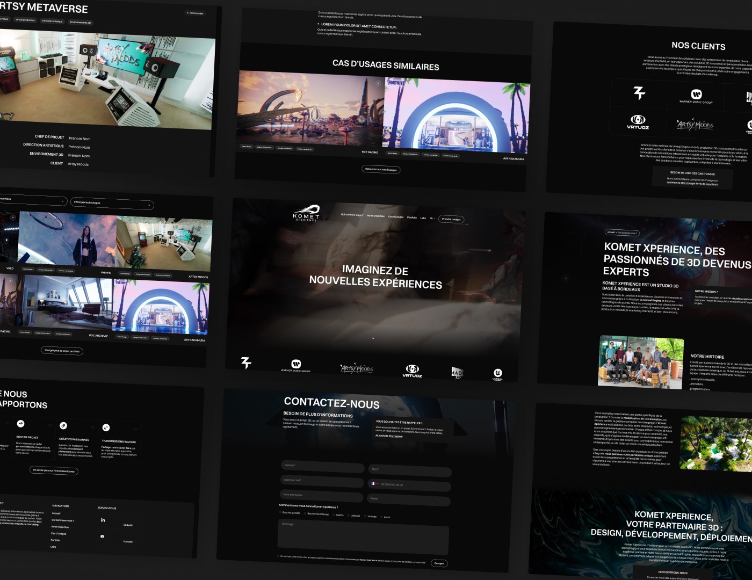This screenshot has width=752, height=580.
Task: Click the Warner Music Group logo in hero strip
Action: point(296,366)
